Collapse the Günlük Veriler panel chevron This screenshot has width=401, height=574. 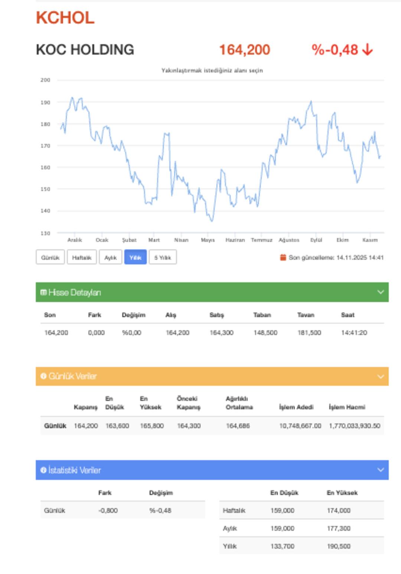(x=381, y=376)
